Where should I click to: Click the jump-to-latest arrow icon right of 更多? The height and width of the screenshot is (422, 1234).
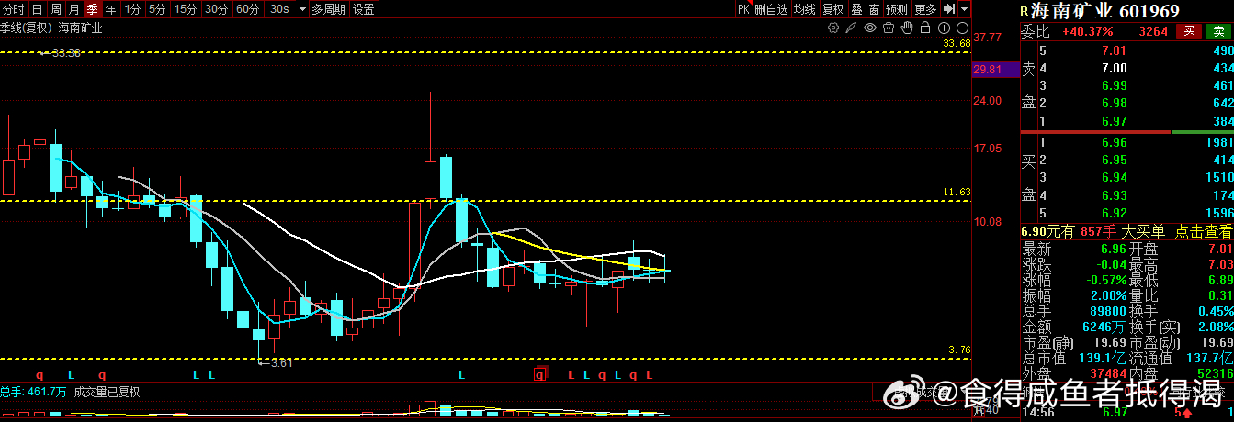click(x=949, y=9)
